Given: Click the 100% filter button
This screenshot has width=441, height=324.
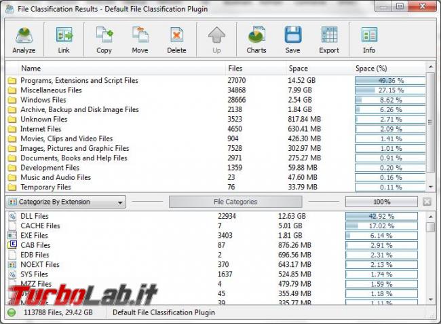Looking at the screenshot, I should pyautogui.click(x=382, y=202).
